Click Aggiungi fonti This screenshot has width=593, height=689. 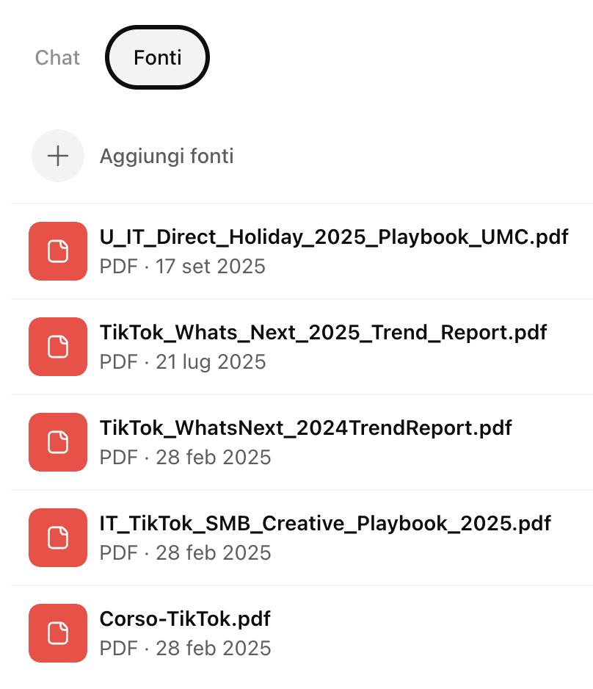[x=167, y=156]
